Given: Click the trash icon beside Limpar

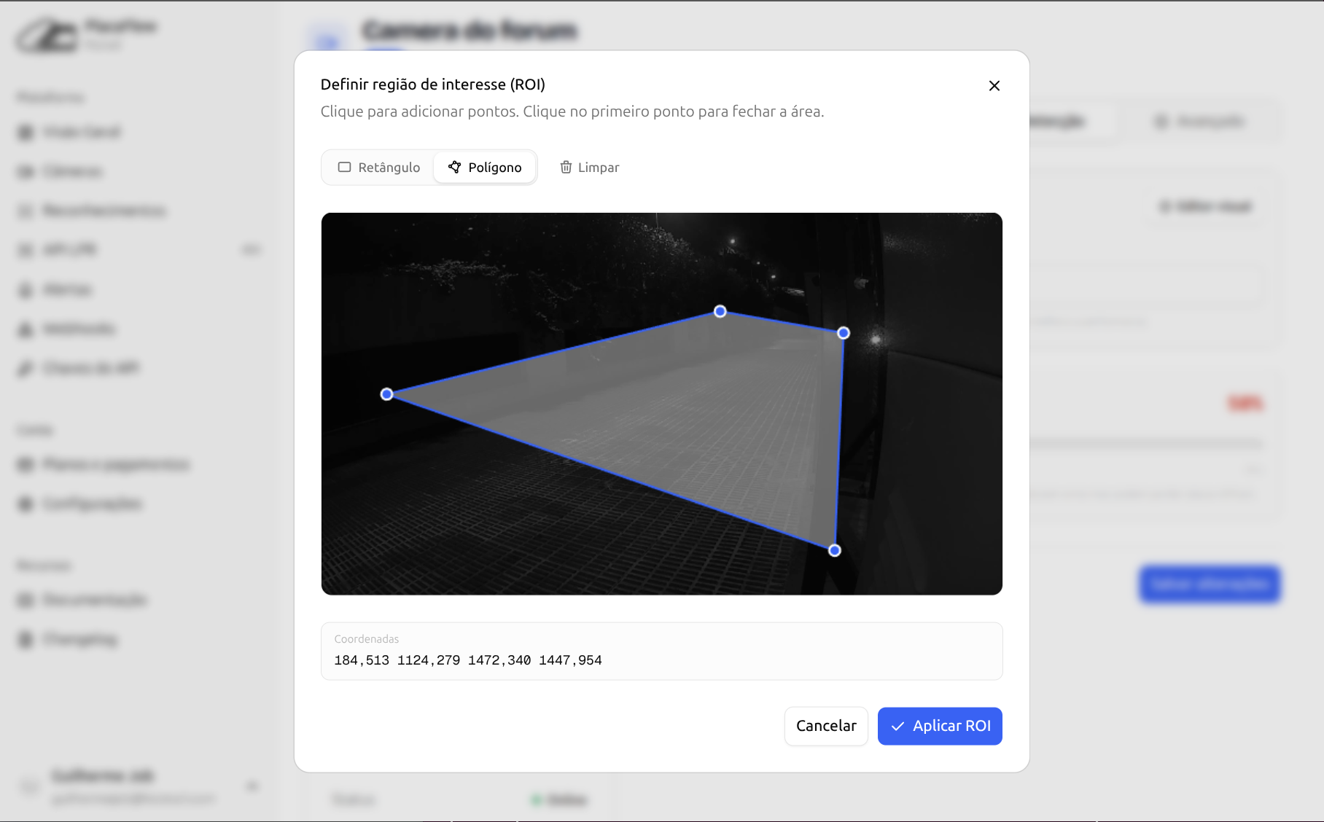Looking at the screenshot, I should coord(566,168).
